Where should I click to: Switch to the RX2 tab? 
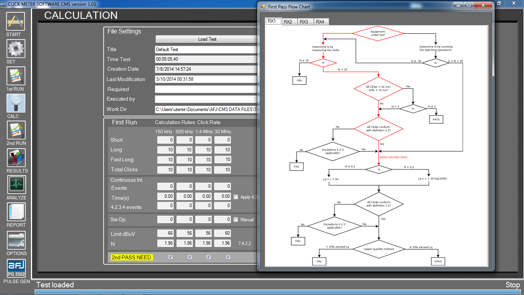[x=288, y=22]
